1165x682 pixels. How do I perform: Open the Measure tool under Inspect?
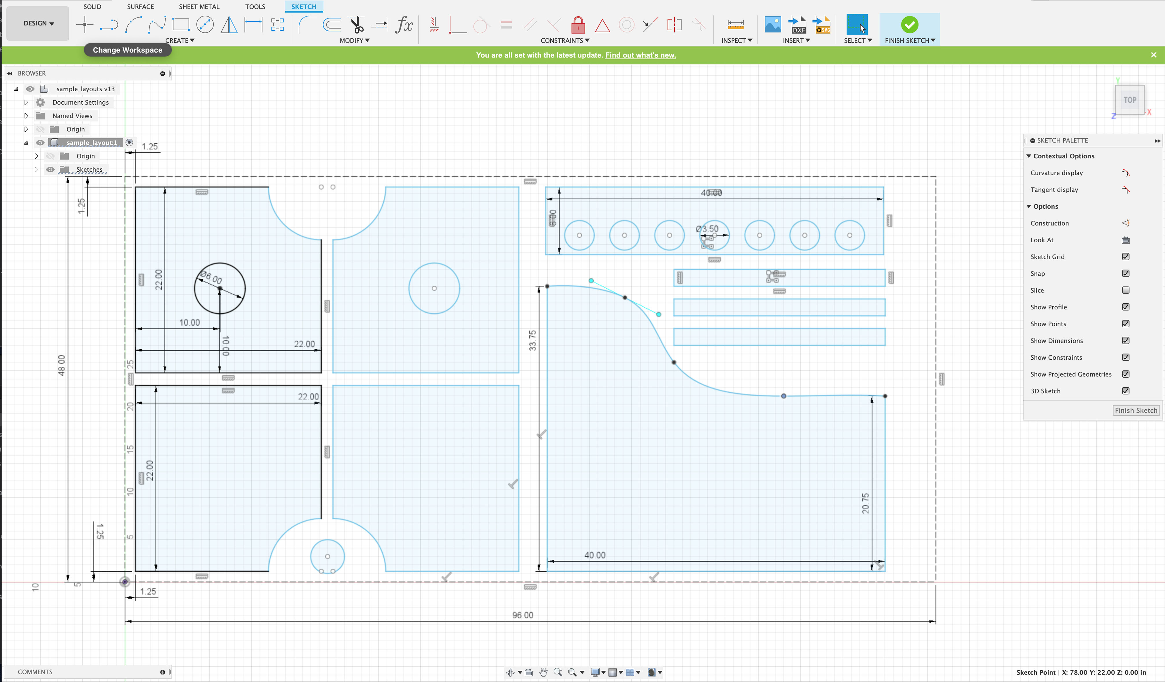(x=735, y=25)
